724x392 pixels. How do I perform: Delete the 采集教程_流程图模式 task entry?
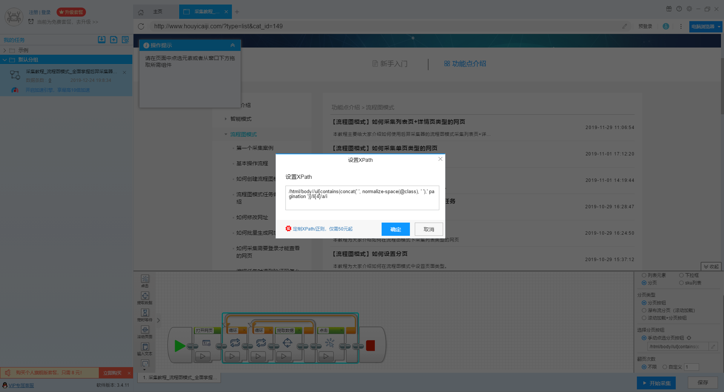124,72
